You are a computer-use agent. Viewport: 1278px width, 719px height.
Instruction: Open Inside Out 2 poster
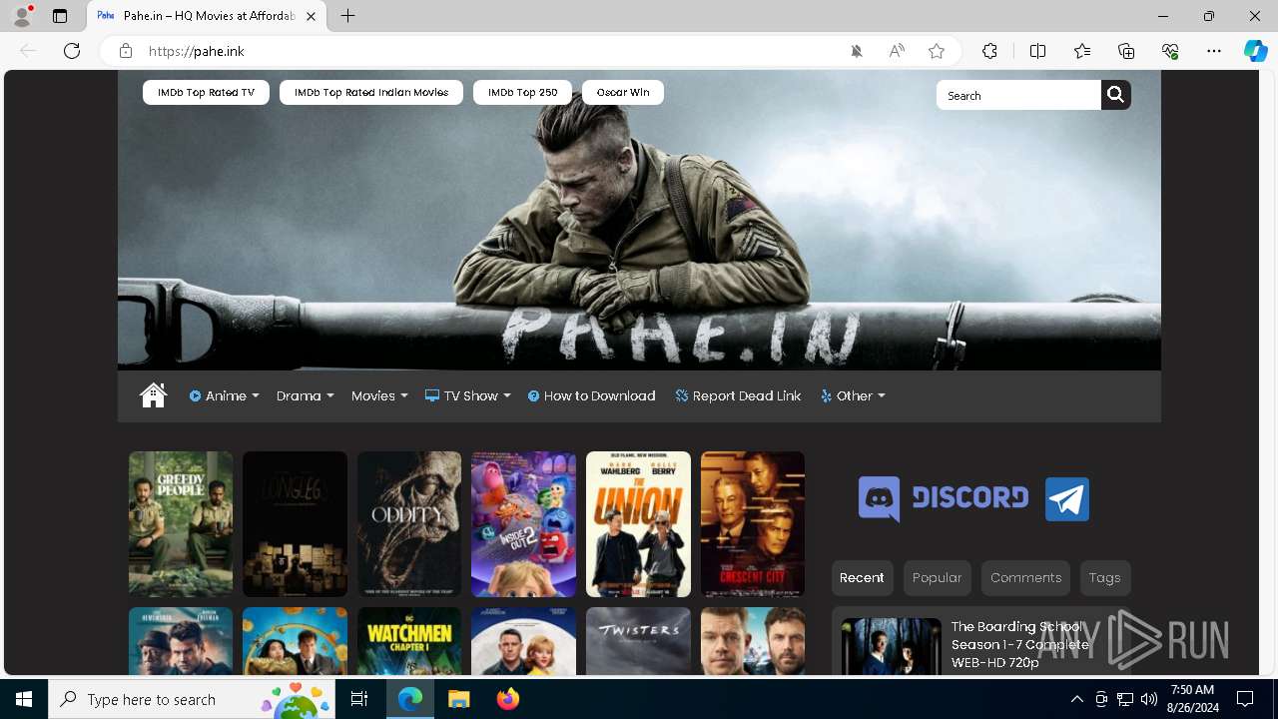pos(523,524)
